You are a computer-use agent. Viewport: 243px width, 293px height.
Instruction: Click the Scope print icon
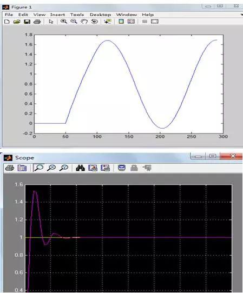10,168
